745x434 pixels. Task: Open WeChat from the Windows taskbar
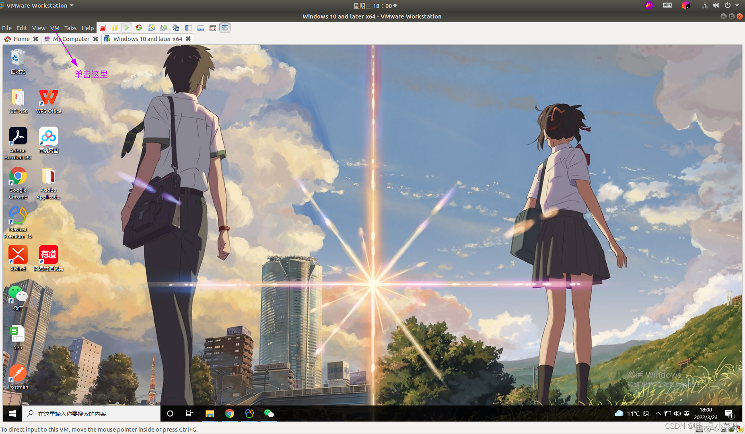tap(269, 414)
